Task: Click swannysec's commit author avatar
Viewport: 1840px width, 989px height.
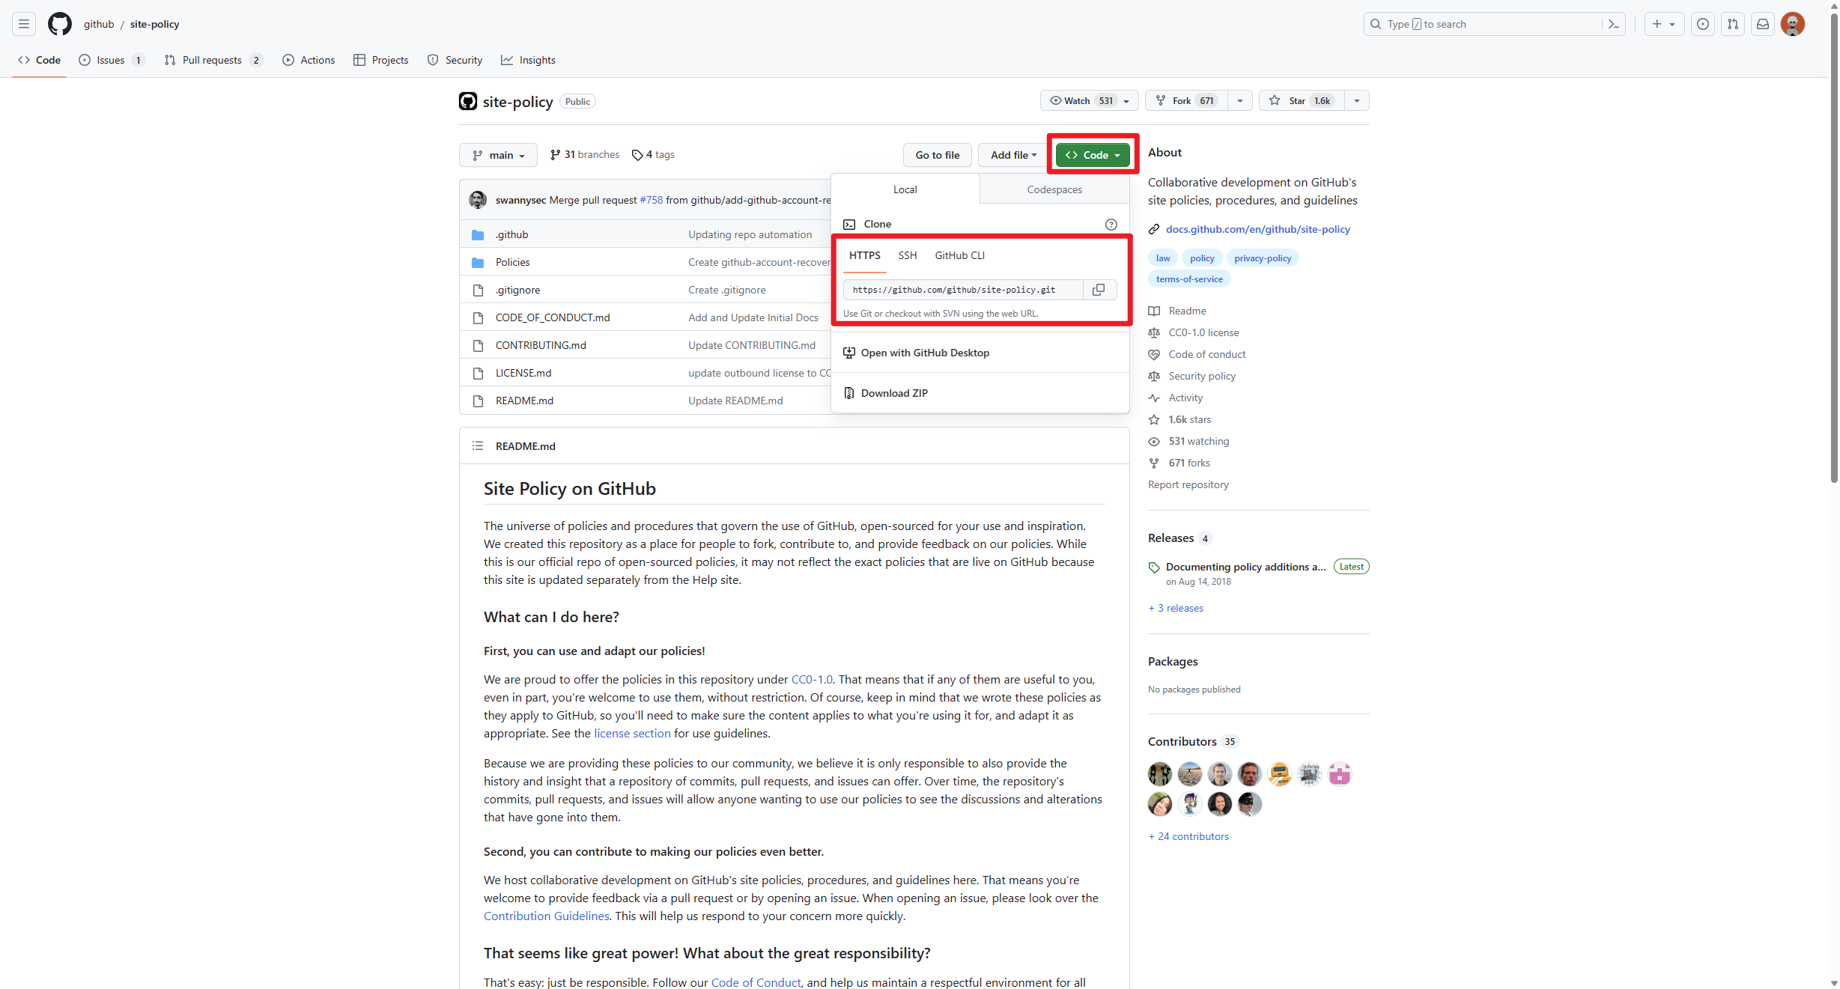Action: [x=478, y=200]
